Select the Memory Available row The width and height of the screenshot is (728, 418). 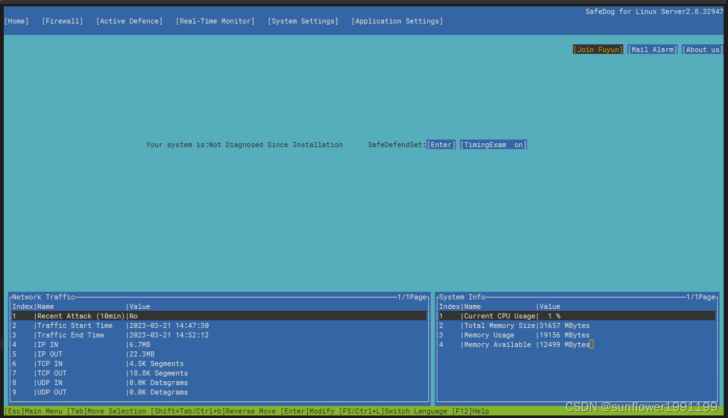click(577, 344)
